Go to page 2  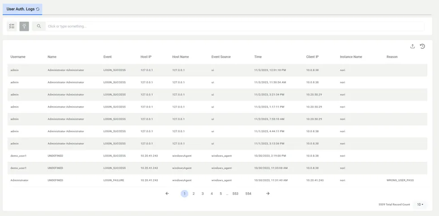194,194
